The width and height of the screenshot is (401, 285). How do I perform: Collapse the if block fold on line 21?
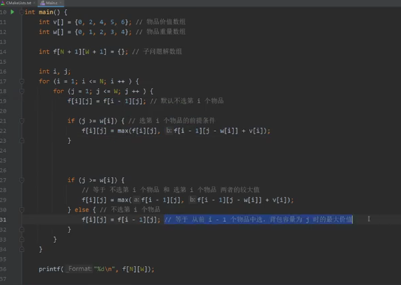[x=22, y=121]
